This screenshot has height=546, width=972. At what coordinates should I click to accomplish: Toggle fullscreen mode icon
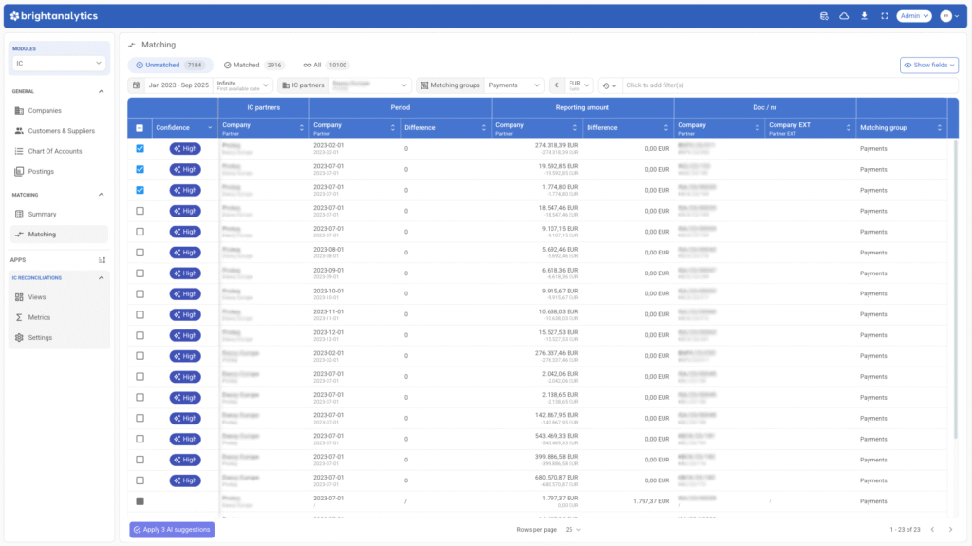884,16
